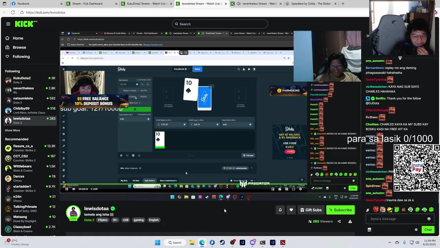Mute the stream player volume

tap(74, 189)
